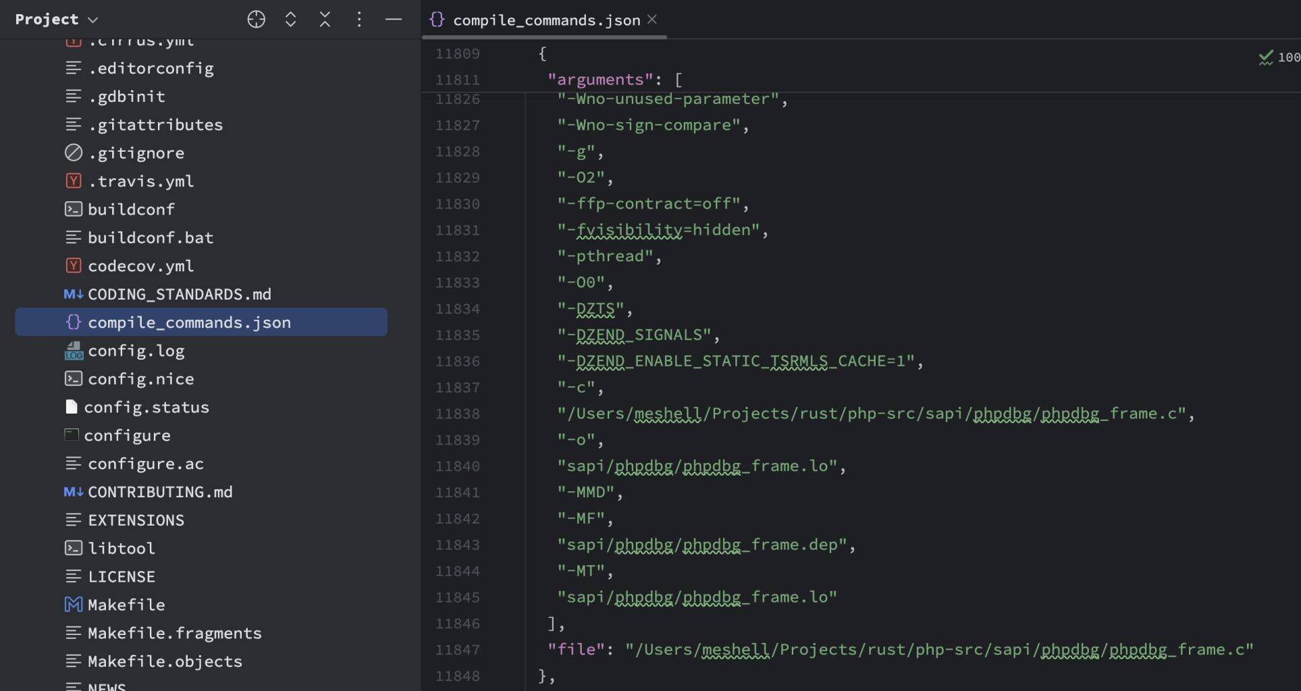This screenshot has height=691, width=1301.
Task: Close the compile_commands.json tab
Action: click(x=652, y=20)
